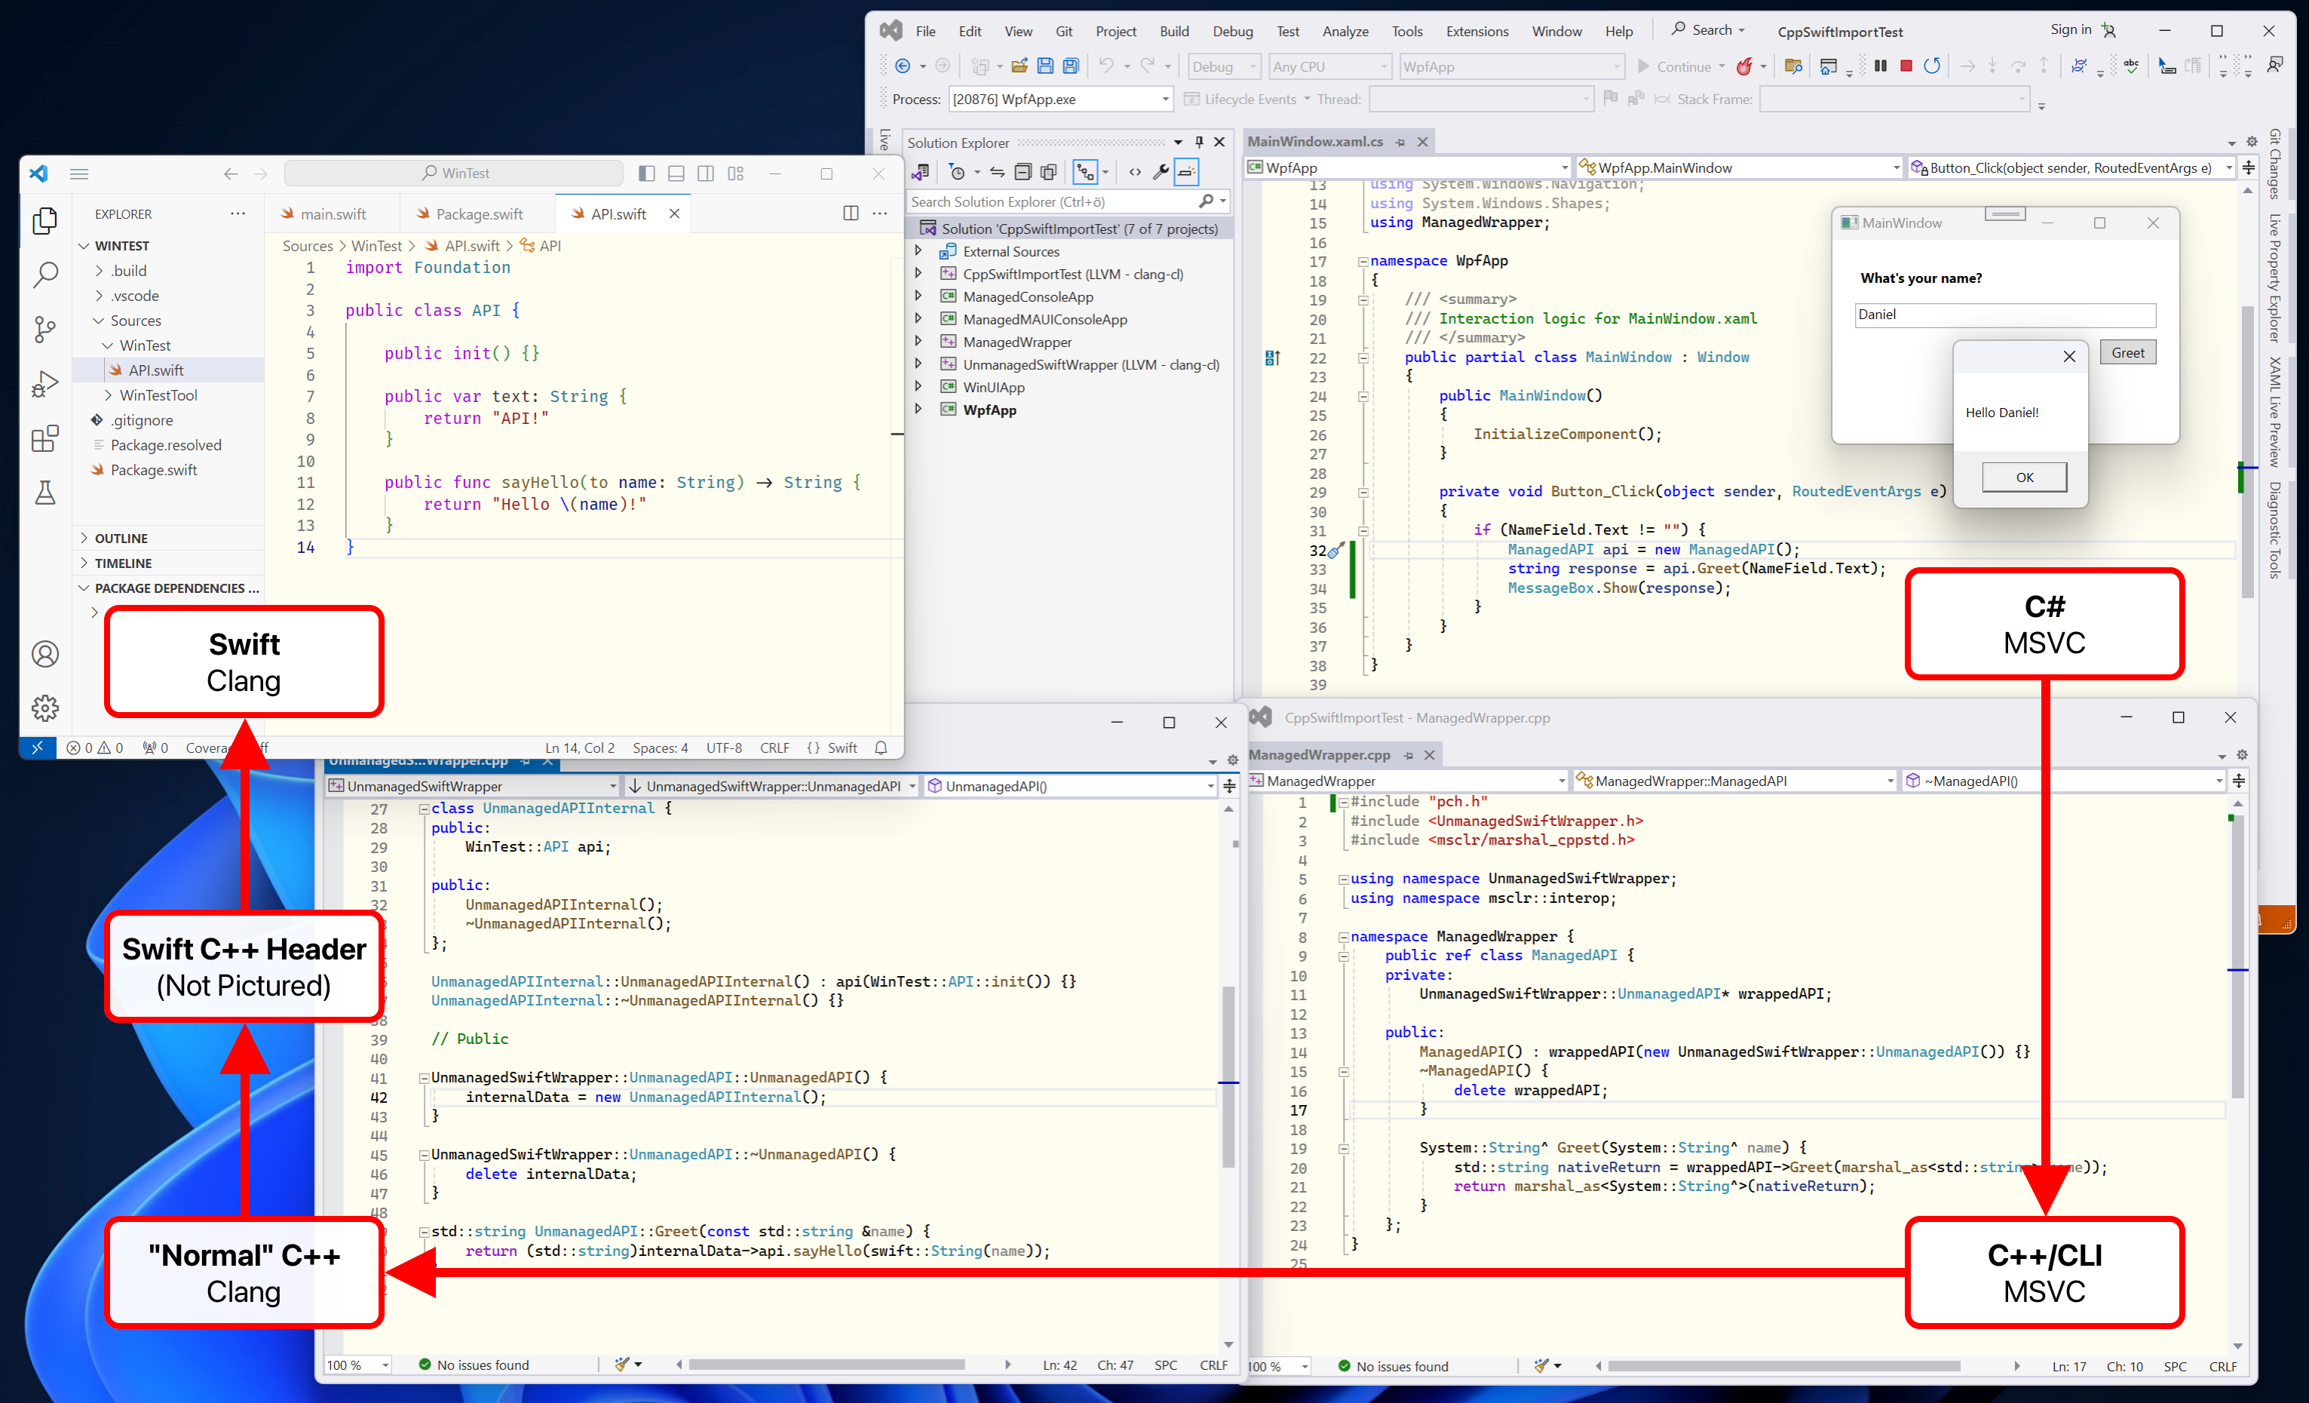Open Run and Debug view in activity bar

point(44,383)
